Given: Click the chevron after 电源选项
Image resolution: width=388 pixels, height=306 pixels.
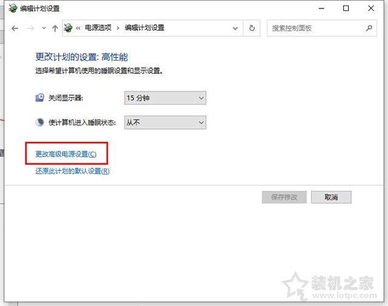Looking at the screenshot, I should [x=118, y=28].
